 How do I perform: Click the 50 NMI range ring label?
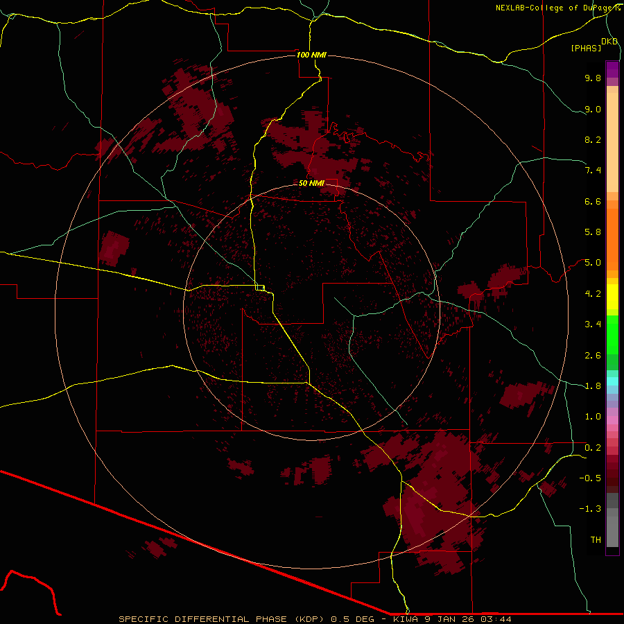click(x=311, y=183)
